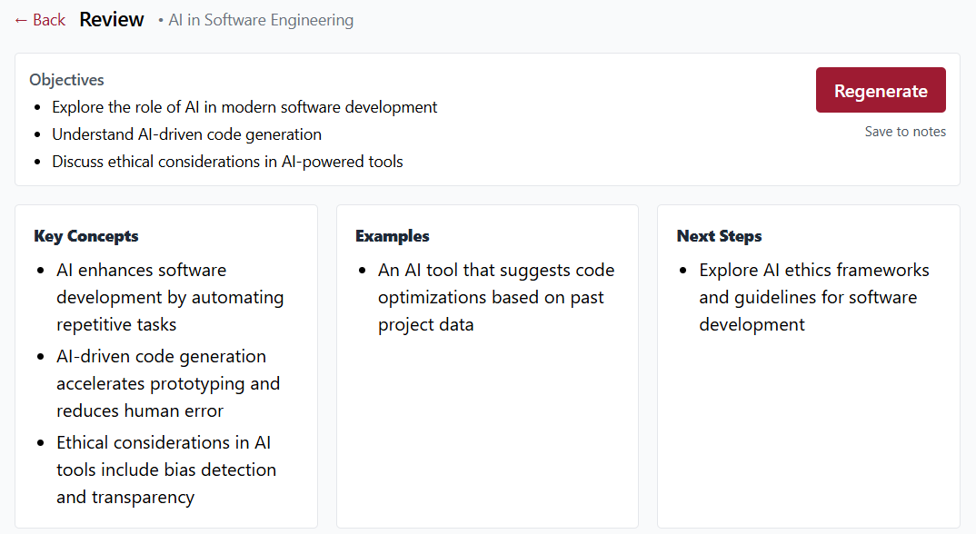Select the Review page title
The image size is (976, 534).
click(111, 19)
